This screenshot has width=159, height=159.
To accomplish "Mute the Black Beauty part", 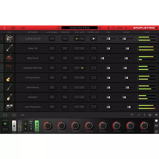I will (x=82, y=87).
